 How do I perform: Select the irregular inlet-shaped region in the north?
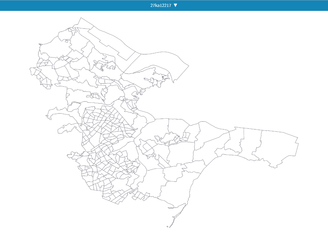point(104,64)
